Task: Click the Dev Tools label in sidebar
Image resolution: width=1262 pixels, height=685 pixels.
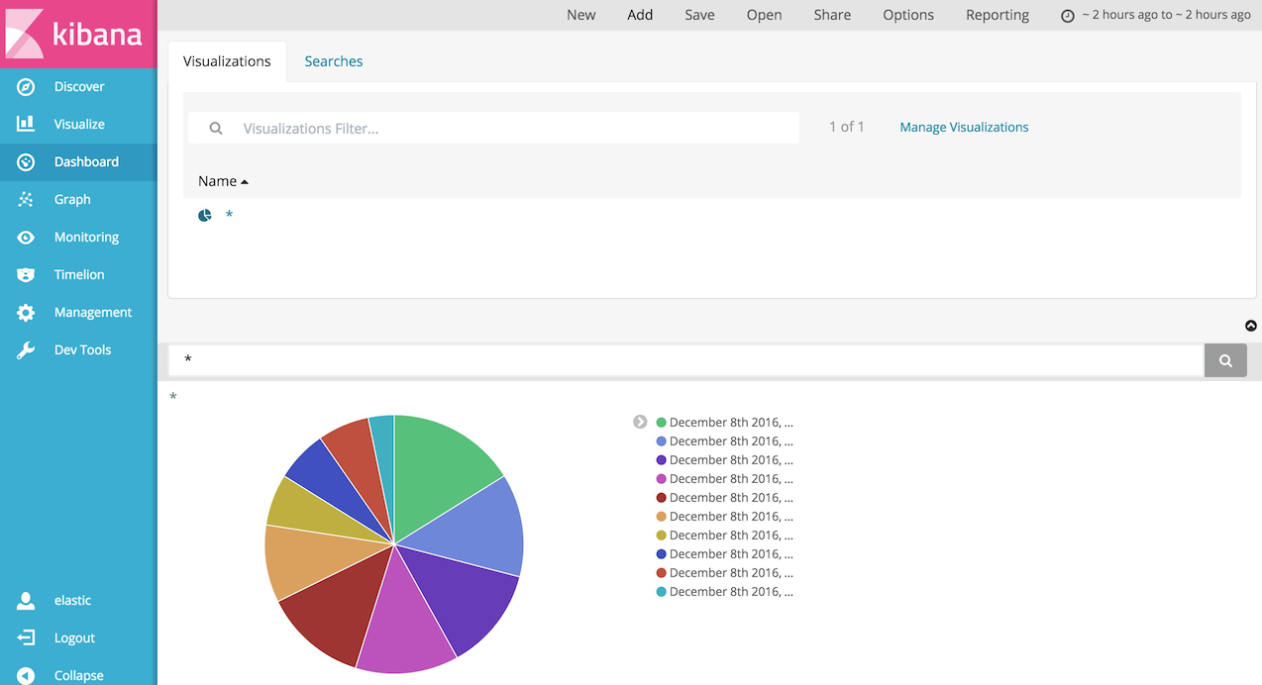Action: coord(82,350)
